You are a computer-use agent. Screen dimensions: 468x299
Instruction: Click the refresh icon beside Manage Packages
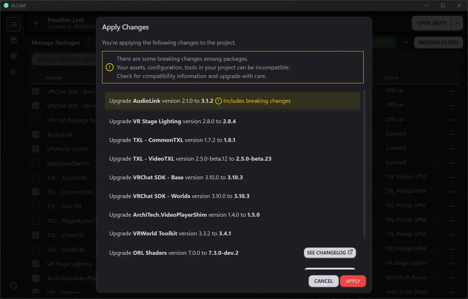tap(88, 43)
